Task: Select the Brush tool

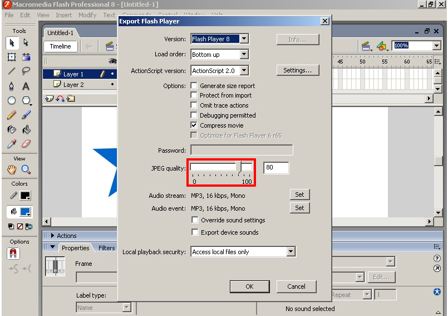Action: pyautogui.click(x=26, y=115)
